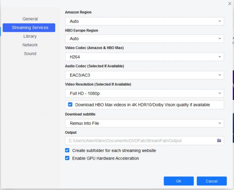Toggle HBO Max 4K HDR10 download checkbox

pyautogui.click(x=70, y=104)
